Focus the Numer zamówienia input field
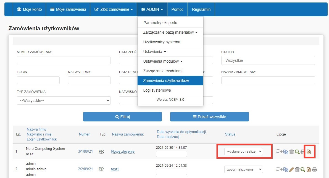329x178 pixels. click(x=64, y=60)
